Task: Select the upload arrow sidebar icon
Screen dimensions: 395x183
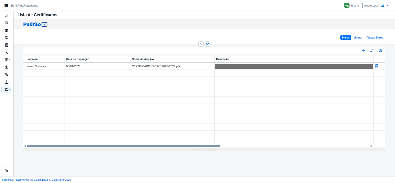Action: [x=7, y=82]
